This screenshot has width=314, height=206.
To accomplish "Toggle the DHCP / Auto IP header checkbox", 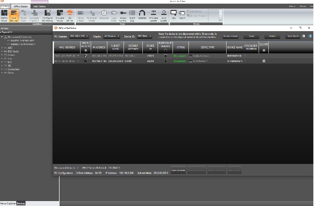I will 86,50.
